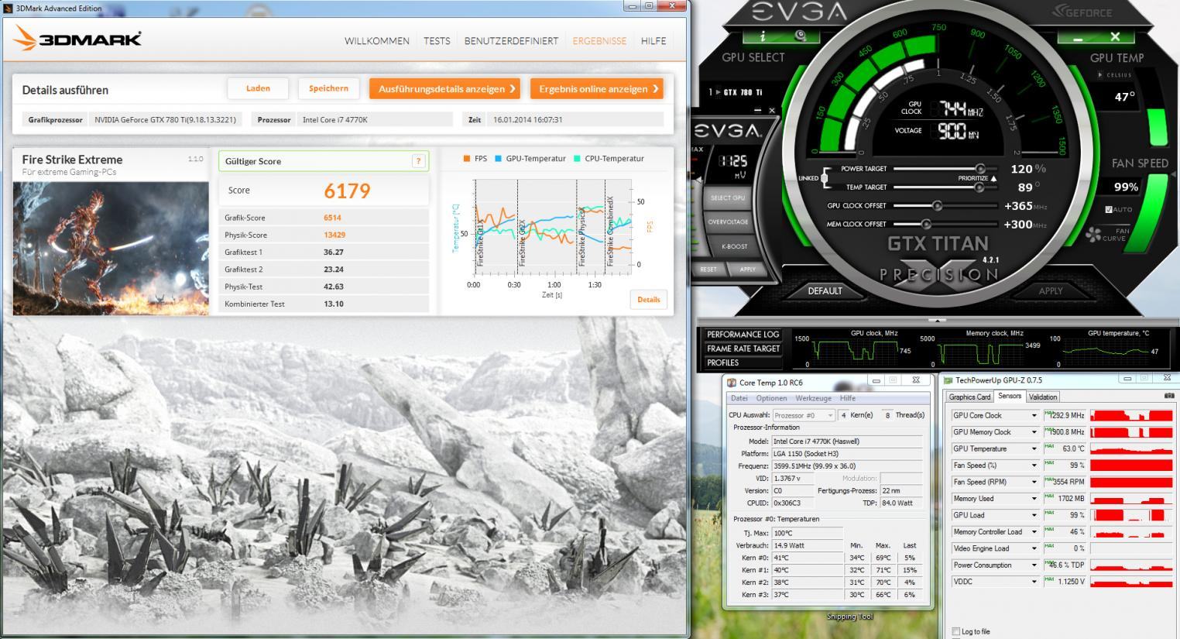Open the Fan Curve icon in Precision
Image resolution: width=1180 pixels, height=639 pixels.
[x=1093, y=234]
